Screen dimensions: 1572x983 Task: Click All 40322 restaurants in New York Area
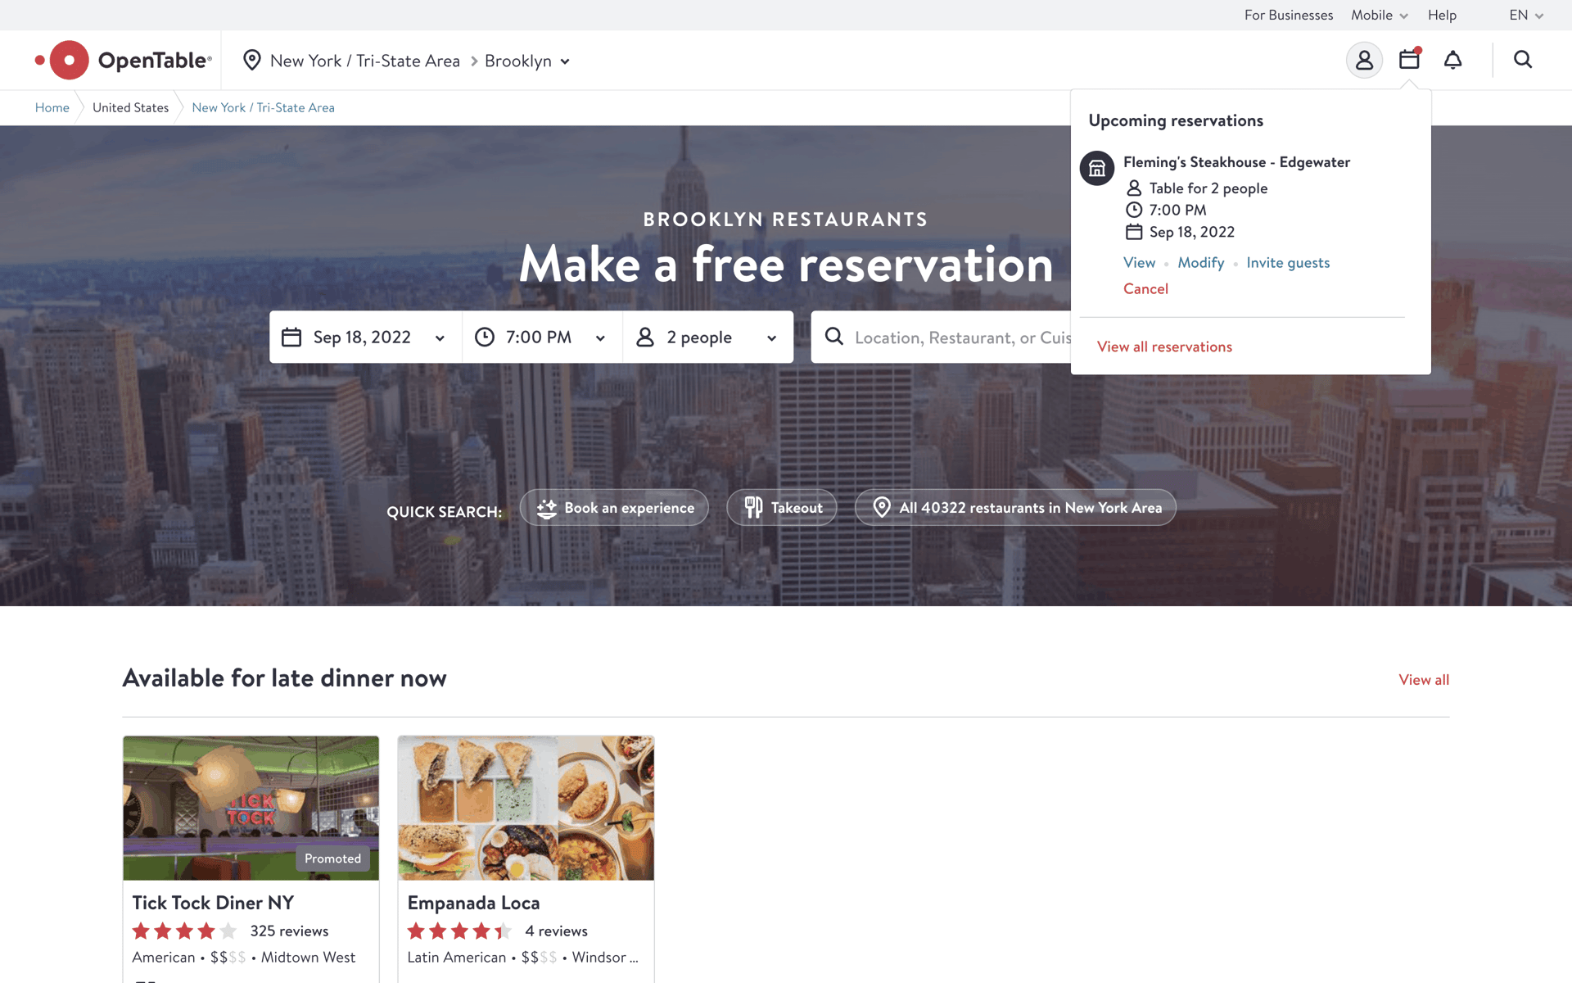click(1015, 508)
